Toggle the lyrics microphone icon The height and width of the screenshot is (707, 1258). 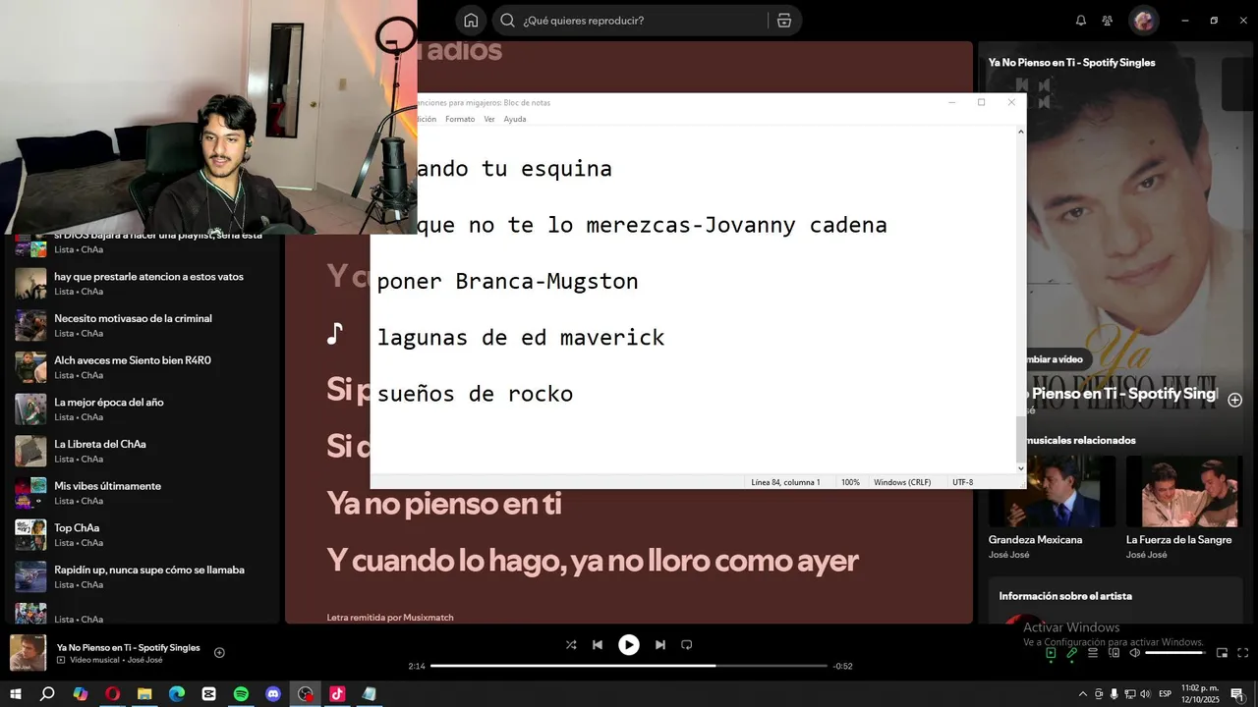click(1072, 653)
